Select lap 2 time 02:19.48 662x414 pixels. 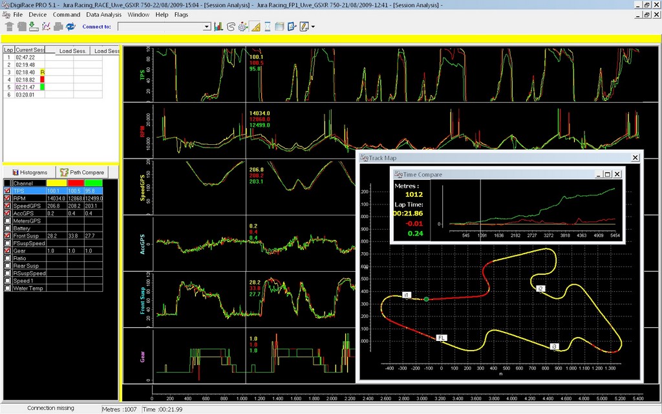click(25, 65)
